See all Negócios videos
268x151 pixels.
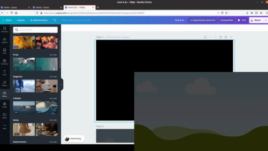(53, 77)
